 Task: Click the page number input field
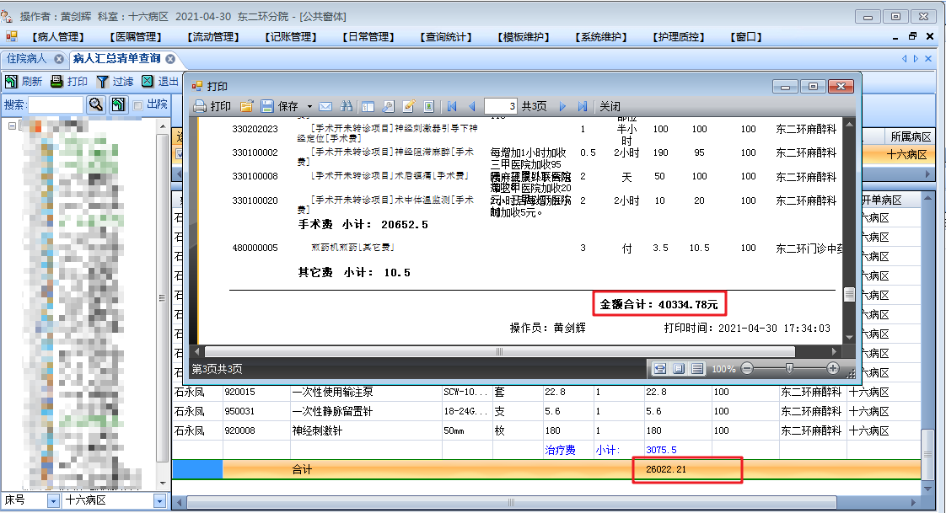pyautogui.click(x=500, y=106)
